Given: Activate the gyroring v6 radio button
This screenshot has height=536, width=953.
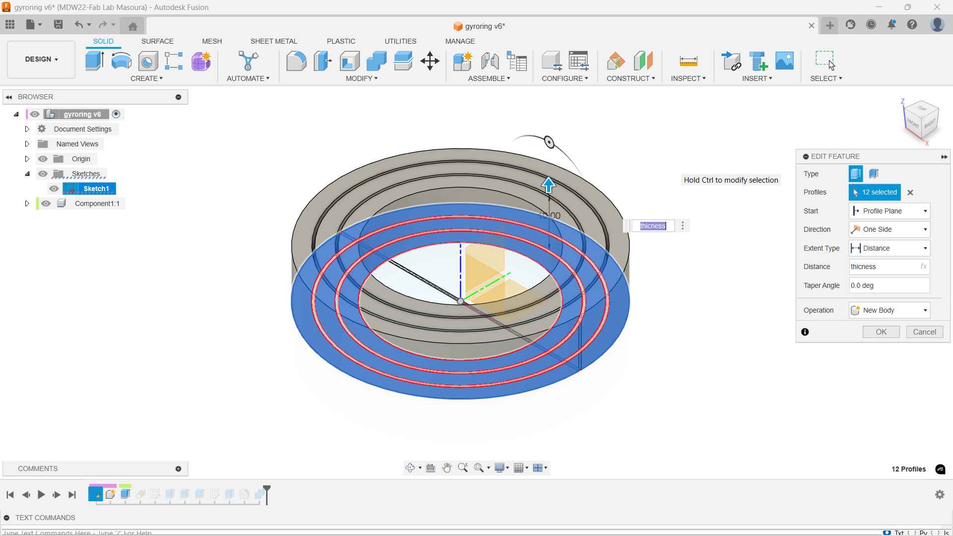Looking at the screenshot, I should [116, 114].
